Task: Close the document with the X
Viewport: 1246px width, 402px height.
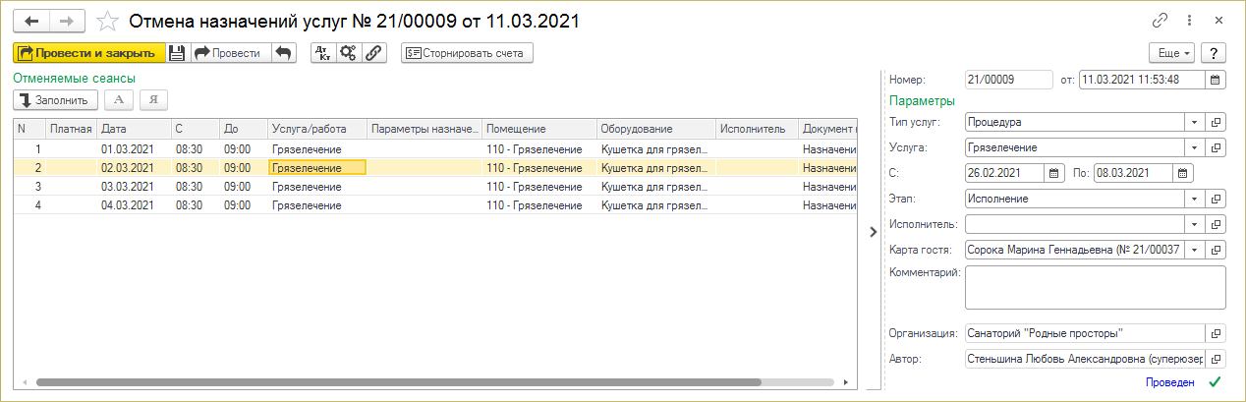Action: 1219,21
